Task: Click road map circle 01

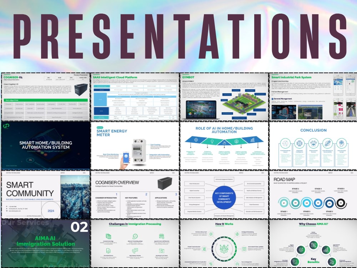Action: pyautogui.click(x=284, y=203)
